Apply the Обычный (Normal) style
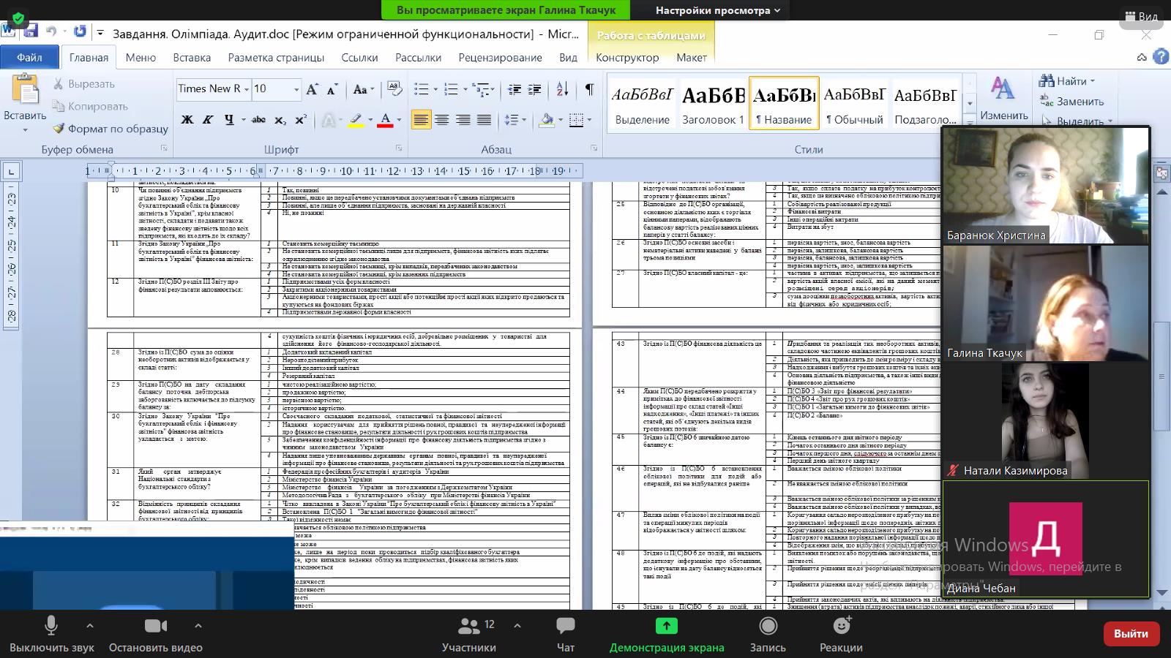 [x=854, y=103]
